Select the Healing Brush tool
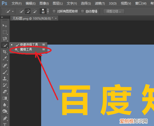154x126 pixels. pos(5,65)
